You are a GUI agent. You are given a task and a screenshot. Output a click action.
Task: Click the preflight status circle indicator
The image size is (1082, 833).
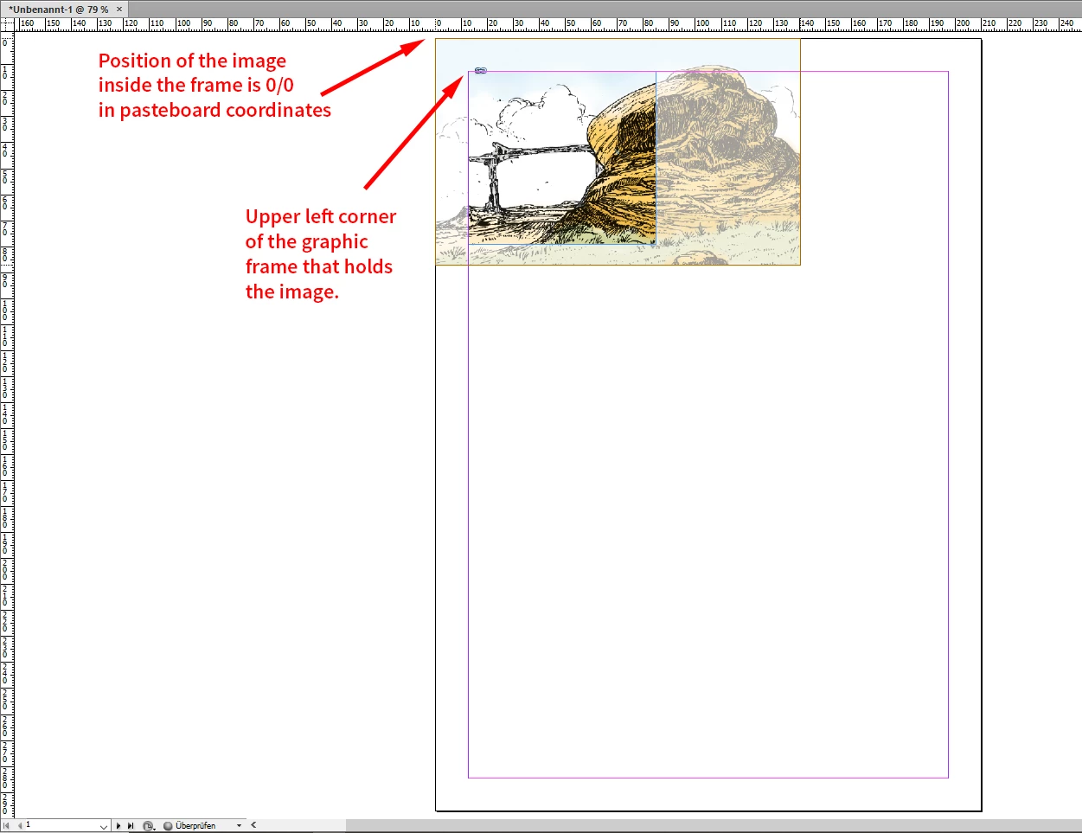pyautogui.click(x=168, y=826)
